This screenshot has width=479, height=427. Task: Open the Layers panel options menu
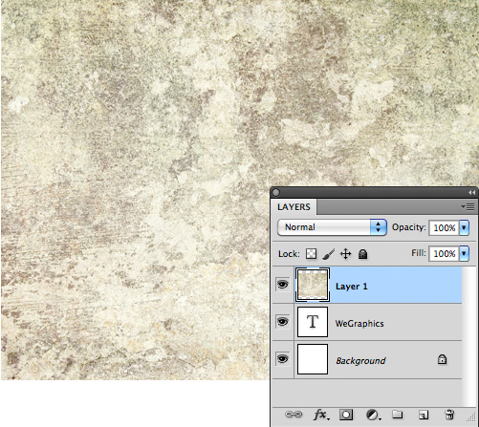pyautogui.click(x=468, y=207)
